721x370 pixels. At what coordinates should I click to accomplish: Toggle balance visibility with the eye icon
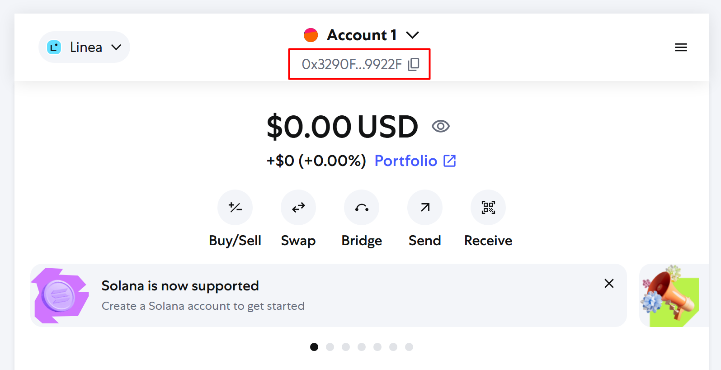441,126
